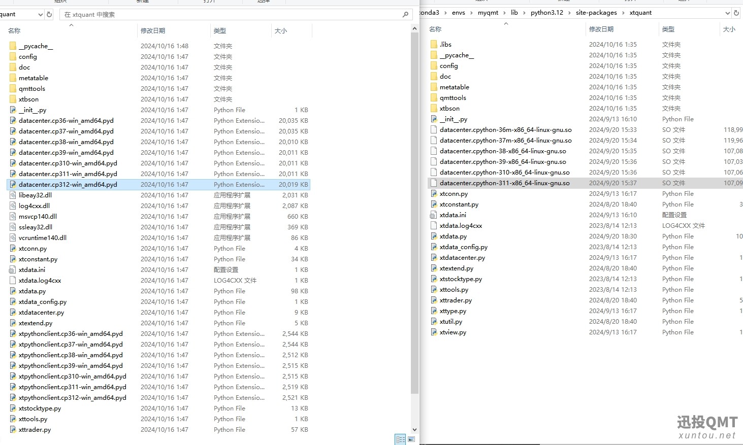The height and width of the screenshot is (445, 743).
Task: Select xtutil.py in right window
Action: [x=451, y=321]
